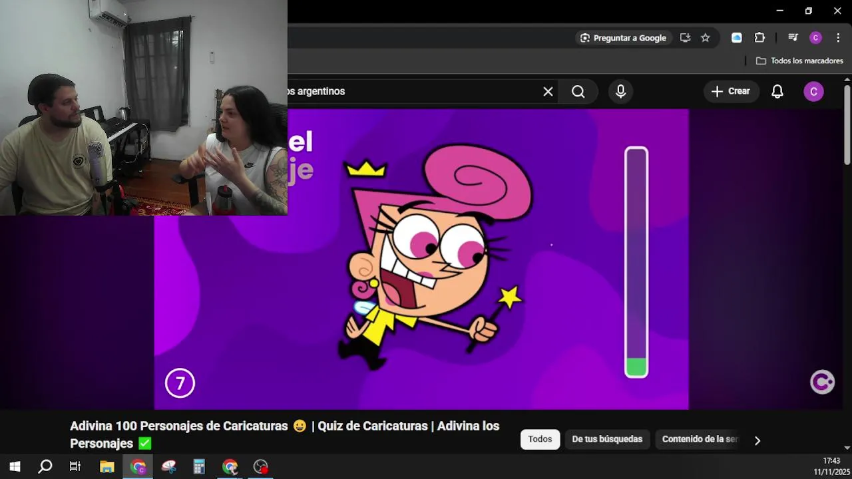Viewport: 852px width, 479px height.
Task: Select the Todos filter chip
Action: coord(540,439)
